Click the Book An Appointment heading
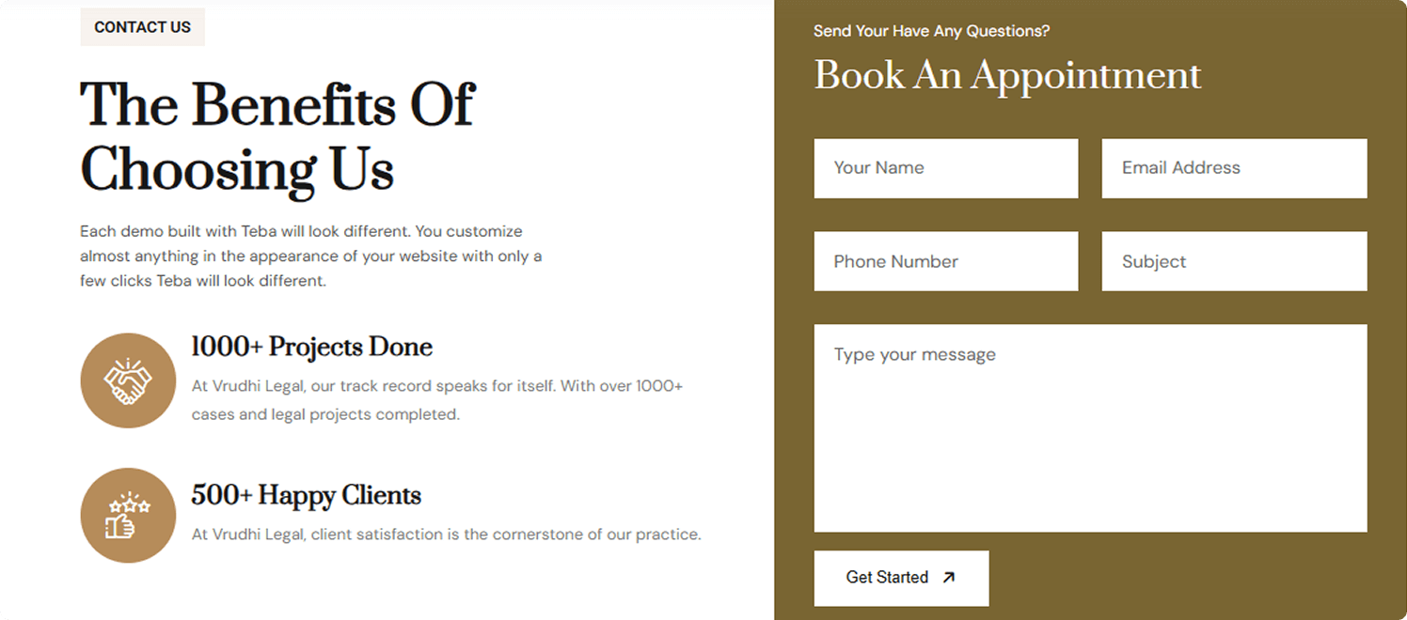This screenshot has height=620, width=1407. 1007,75
